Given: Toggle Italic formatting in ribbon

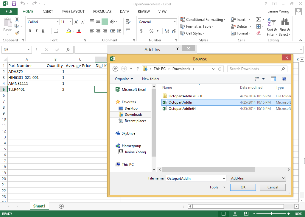Looking at the screenshot, I should coord(37,31).
